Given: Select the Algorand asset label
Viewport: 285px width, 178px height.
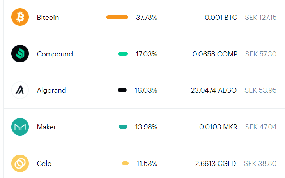Looking at the screenshot, I should 51,90.
